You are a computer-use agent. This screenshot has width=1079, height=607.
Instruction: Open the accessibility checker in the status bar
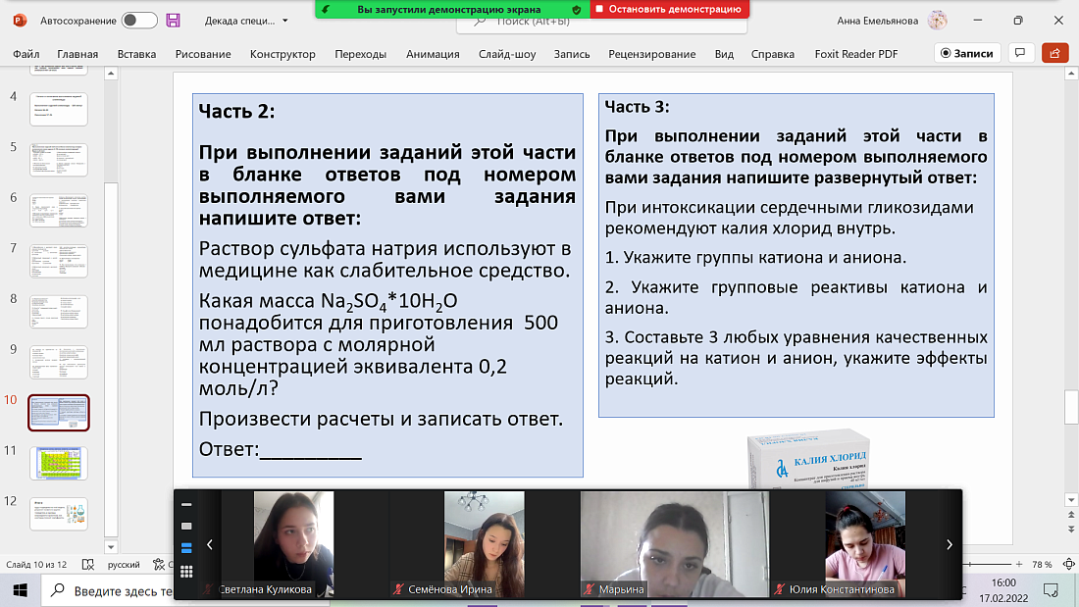(158, 564)
